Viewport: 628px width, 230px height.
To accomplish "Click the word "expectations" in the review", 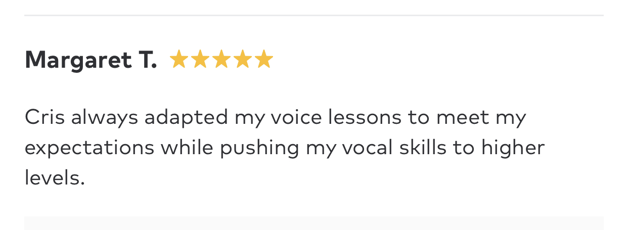I will pyautogui.click(x=89, y=148).
